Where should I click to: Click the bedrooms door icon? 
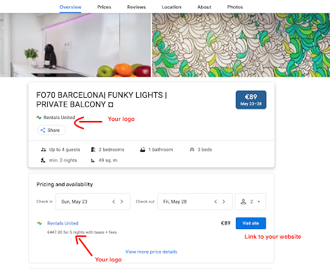point(93,149)
